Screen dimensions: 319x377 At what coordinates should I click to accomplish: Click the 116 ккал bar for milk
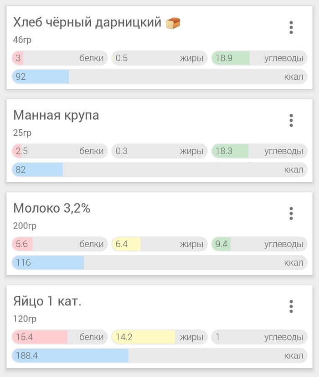tap(159, 263)
